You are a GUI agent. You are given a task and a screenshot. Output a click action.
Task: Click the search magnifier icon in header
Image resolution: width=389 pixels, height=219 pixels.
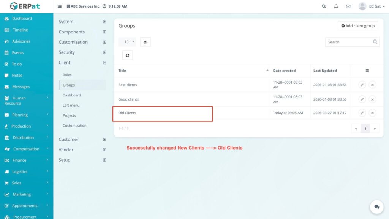324,6
